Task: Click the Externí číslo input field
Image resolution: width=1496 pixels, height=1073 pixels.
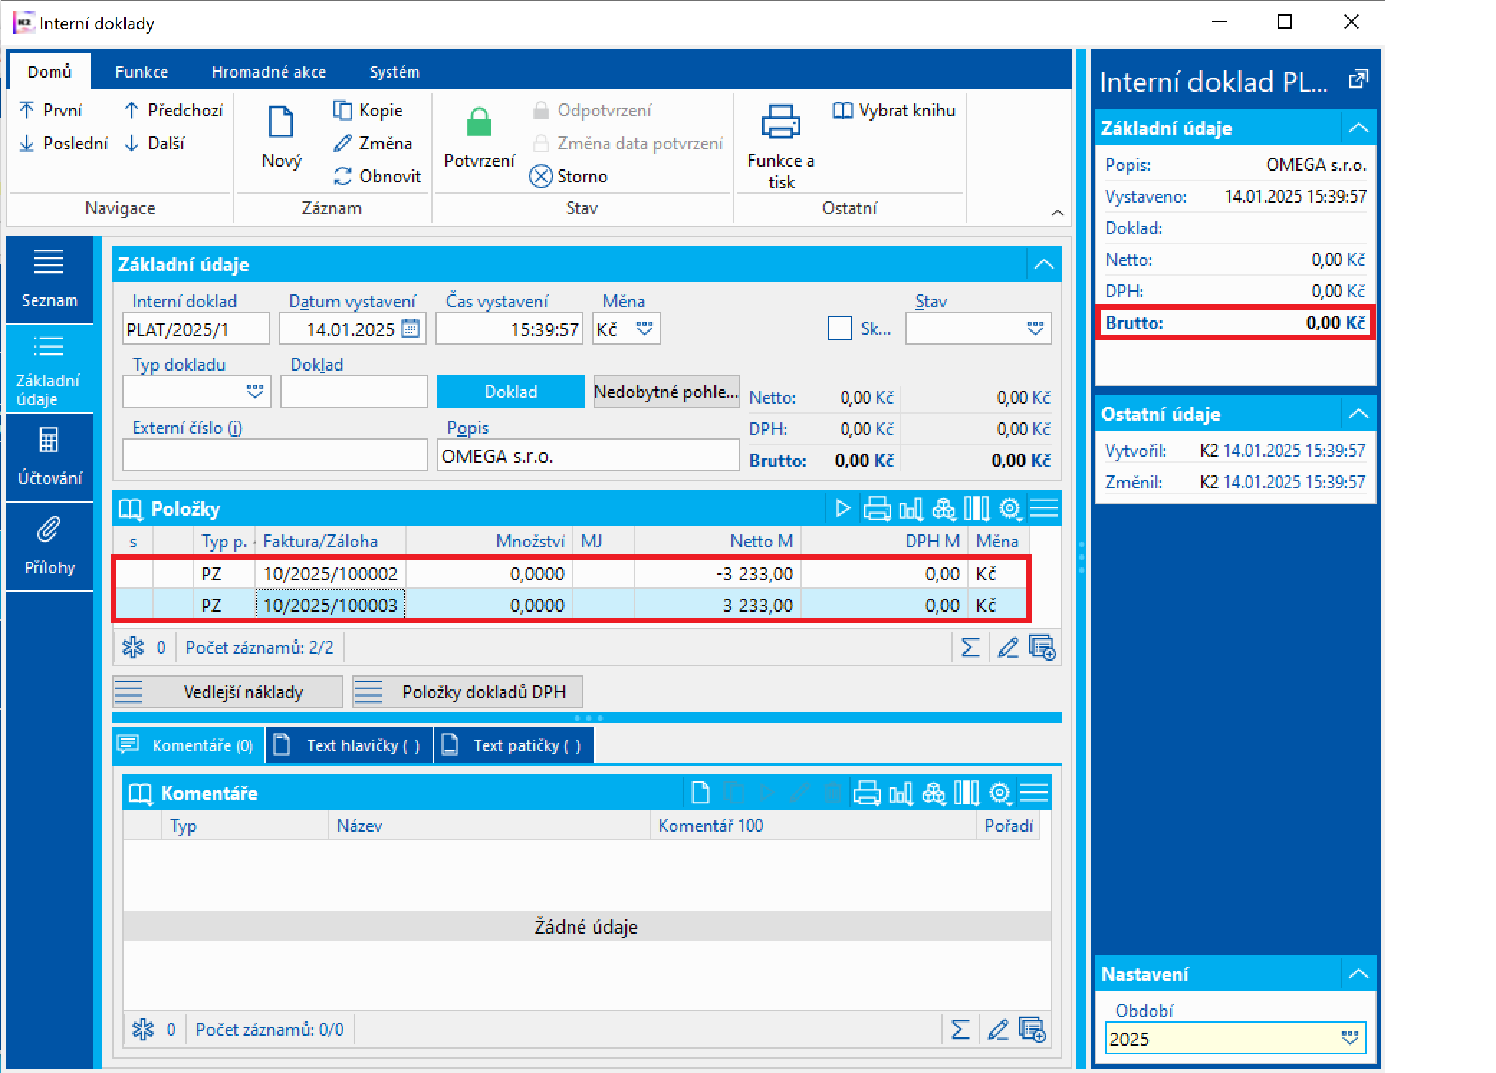Action: pyautogui.click(x=274, y=455)
